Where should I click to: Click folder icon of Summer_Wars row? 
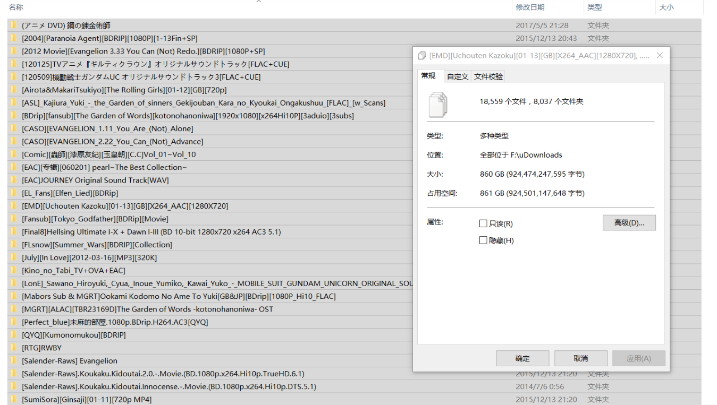[14, 245]
